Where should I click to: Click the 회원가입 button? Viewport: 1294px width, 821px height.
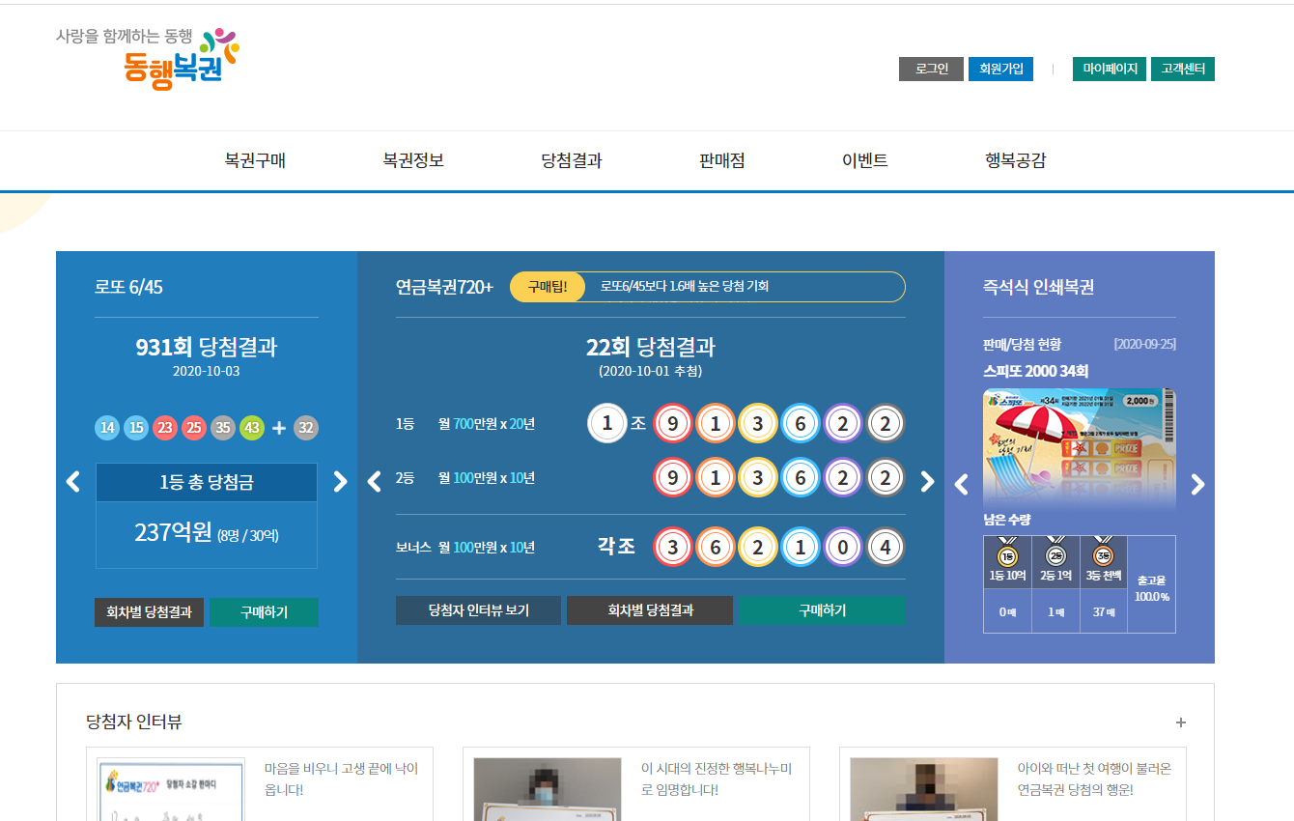(x=1000, y=70)
